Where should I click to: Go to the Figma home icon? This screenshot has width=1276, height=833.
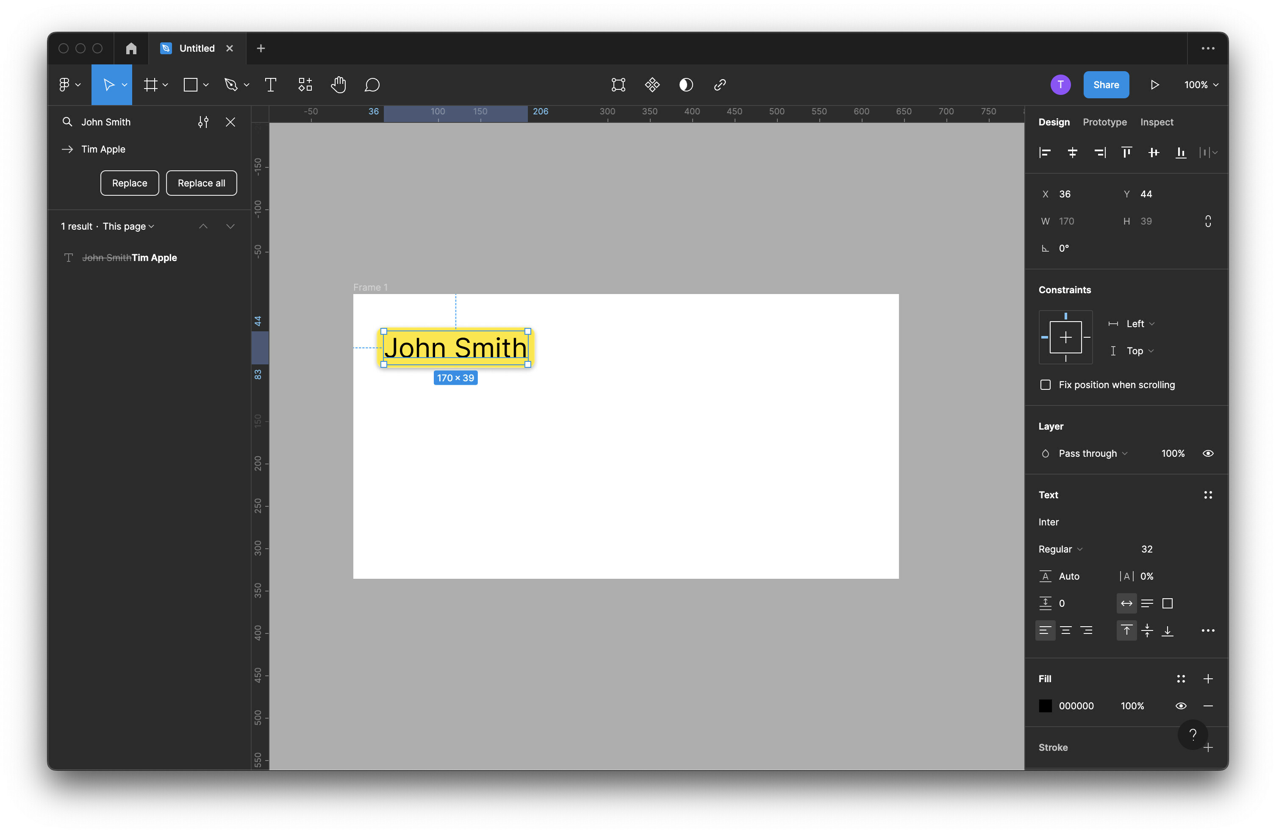tap(131, 48)
